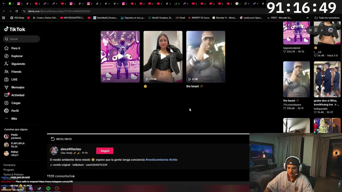Click the Actividad notifications icon
Image resolution: width=342 pixels, height=192 pixels.
[x=7, y=95]
